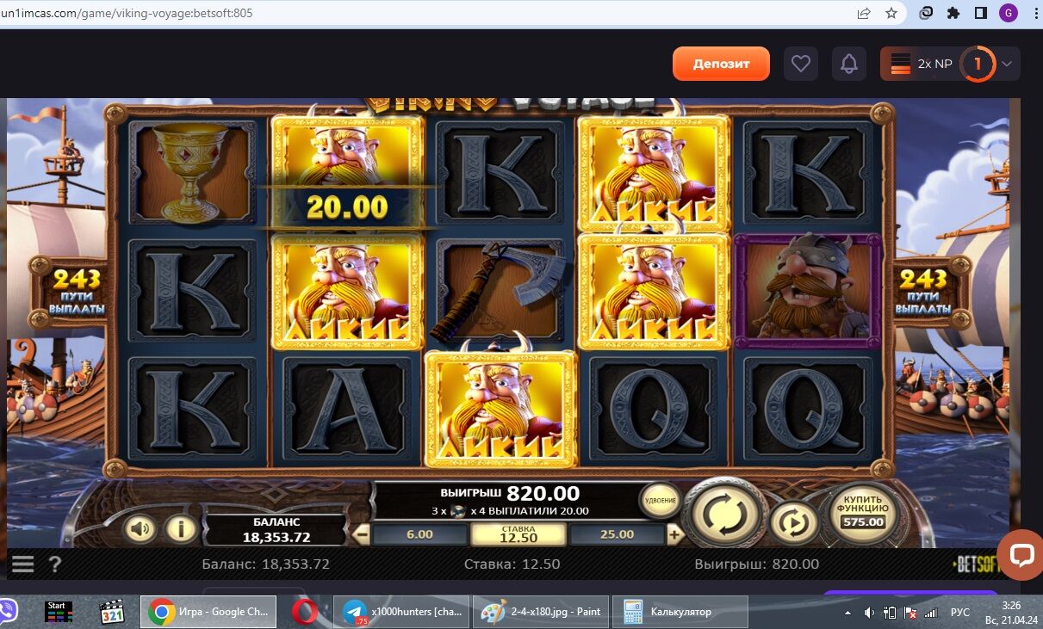Buy feature for 575.00
This screenshot has height=629, width=1043.
[863, 513]
